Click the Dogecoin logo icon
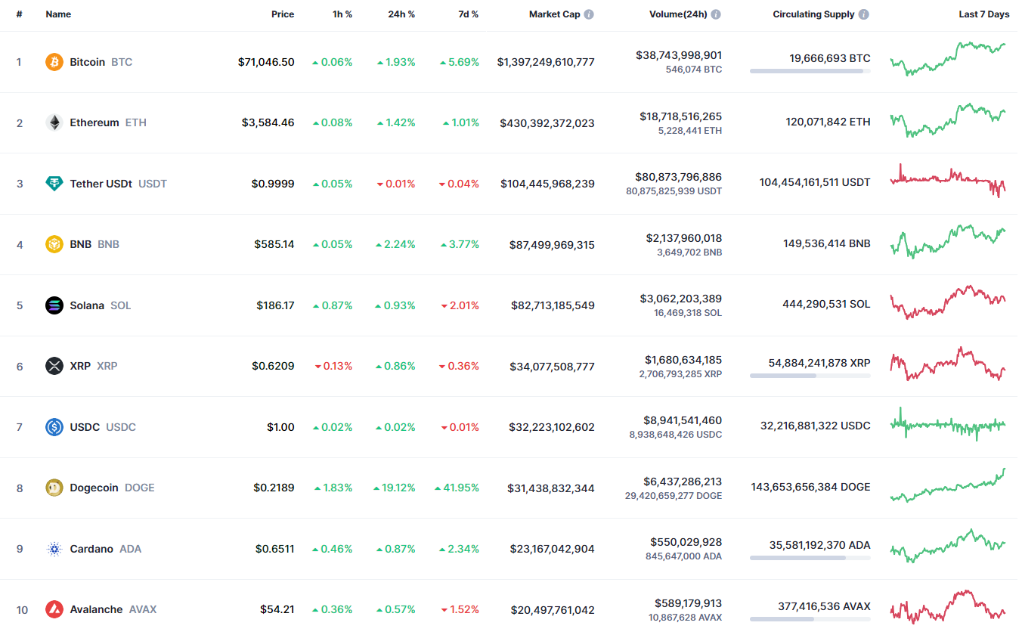This screenshot has width=1022, height=635. click(54, 488)
